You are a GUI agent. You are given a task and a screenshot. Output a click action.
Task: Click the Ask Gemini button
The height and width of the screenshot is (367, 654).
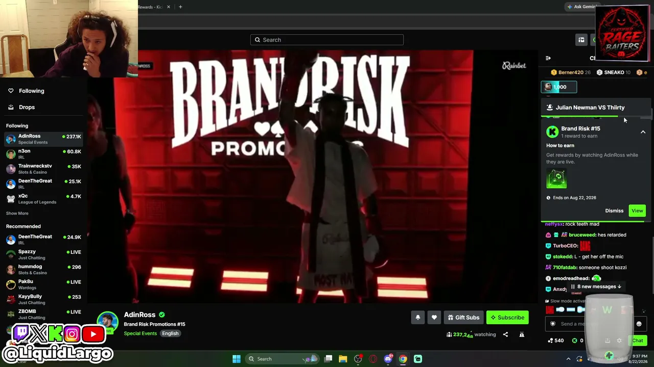pos(581,7)
